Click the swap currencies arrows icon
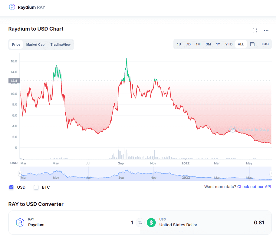Viewport: 276px width, 238px height. click(140, 223)
